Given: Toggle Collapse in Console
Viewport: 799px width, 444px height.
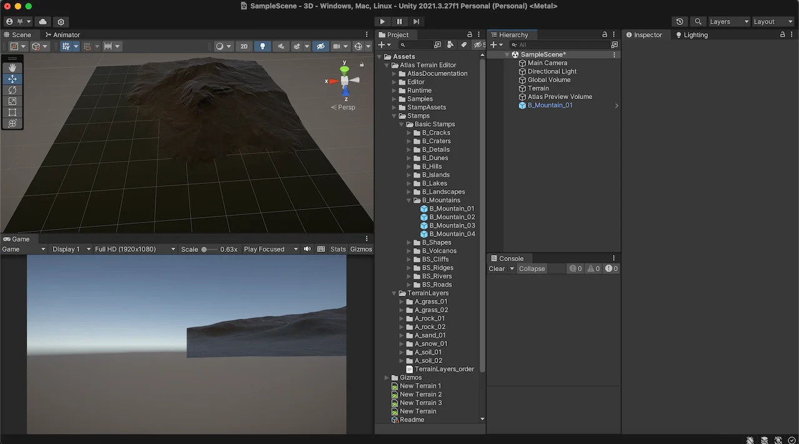Looking at the screenshot, I should [x=532, y=269].
